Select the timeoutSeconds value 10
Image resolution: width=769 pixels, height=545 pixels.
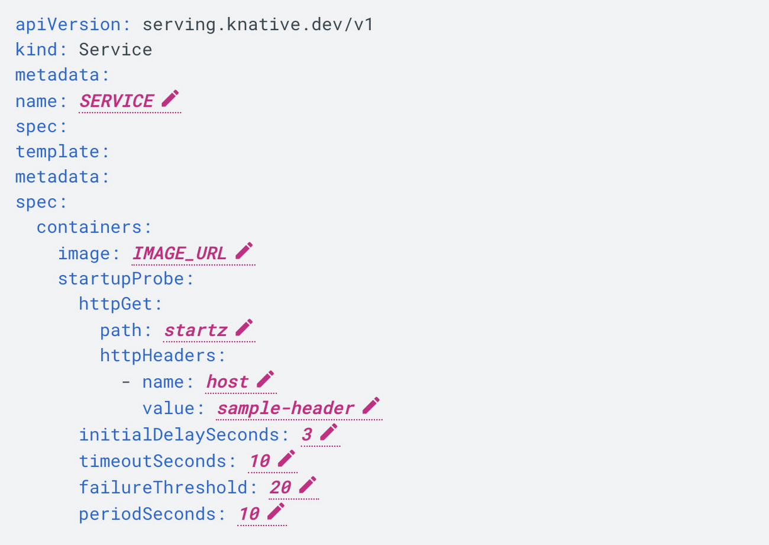click(x=259, y=461)
